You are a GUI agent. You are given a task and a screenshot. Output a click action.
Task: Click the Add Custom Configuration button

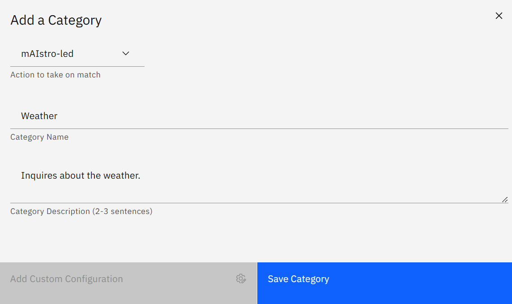click(128, 283)
